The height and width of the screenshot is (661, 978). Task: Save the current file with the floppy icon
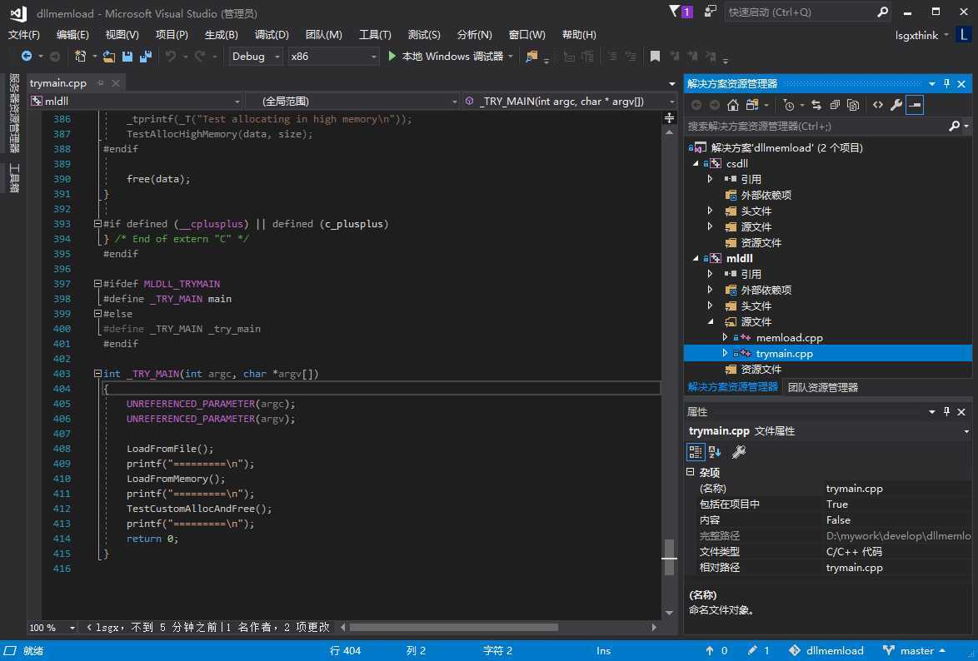(x=127, y=56)
